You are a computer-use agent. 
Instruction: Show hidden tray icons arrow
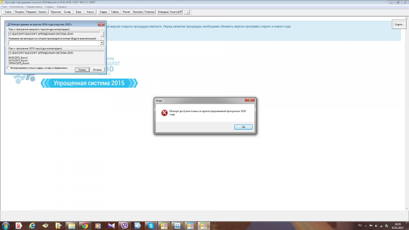point(366,226)
